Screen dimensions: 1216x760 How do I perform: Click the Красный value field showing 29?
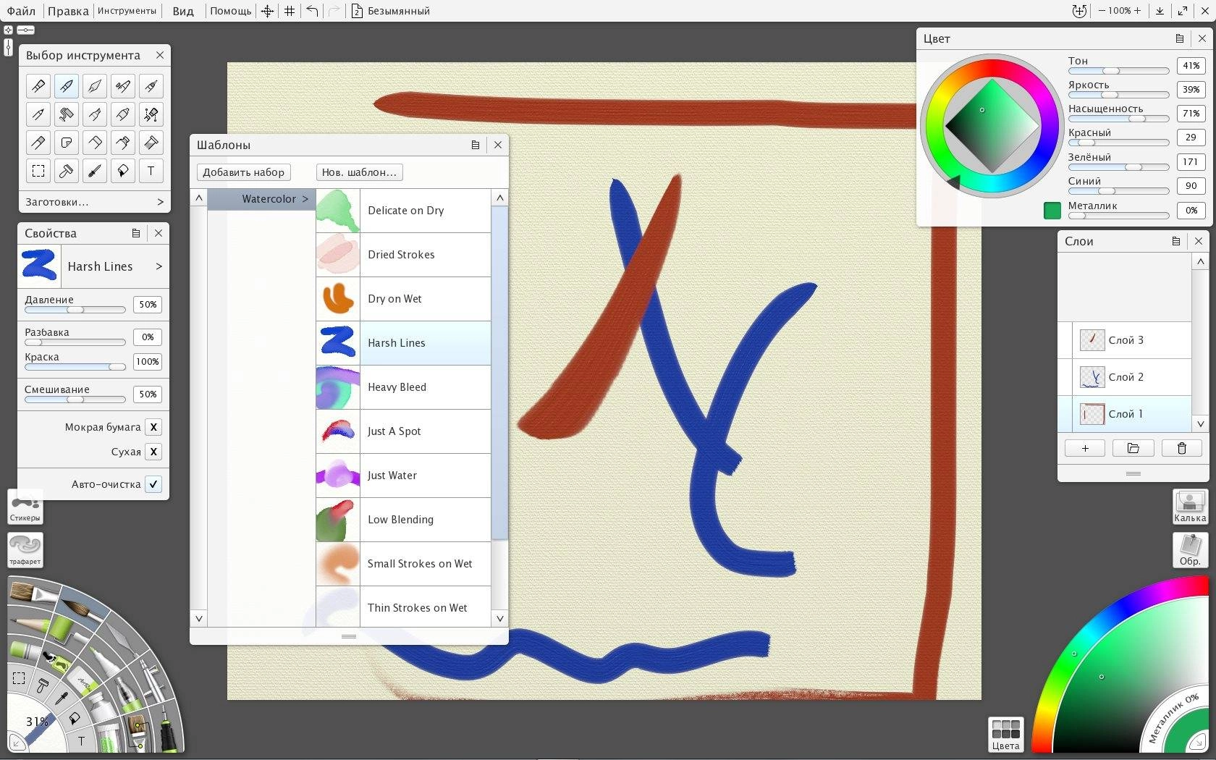coord(1191,138)
